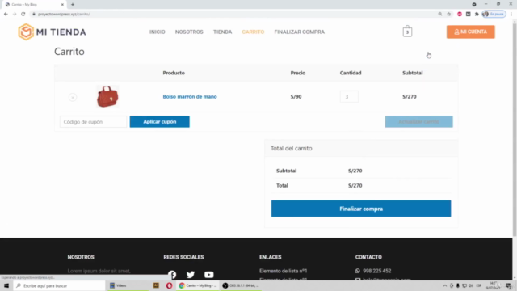Viewport: 517px width, 291px height.
Task: Click the Total del carrito heading
Action: [292, 148]
